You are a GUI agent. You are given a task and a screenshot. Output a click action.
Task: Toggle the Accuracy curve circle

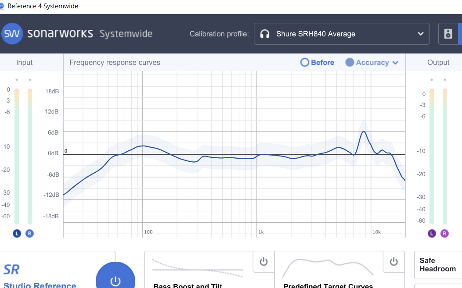coord(350,62)
